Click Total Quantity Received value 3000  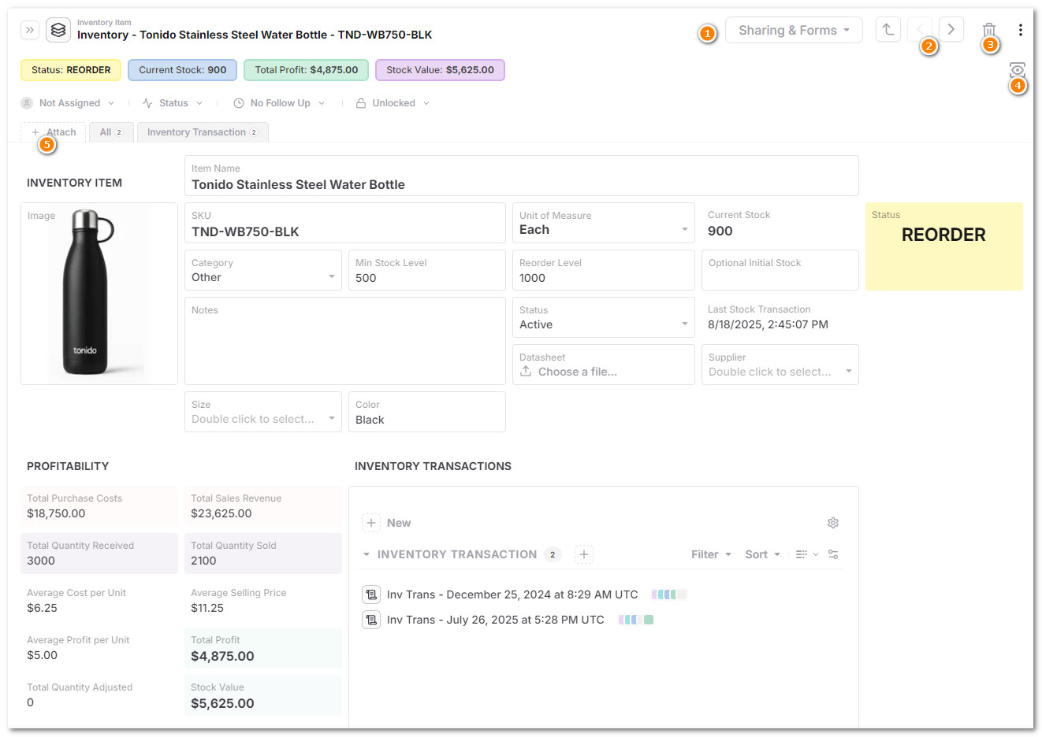point(41,561)
